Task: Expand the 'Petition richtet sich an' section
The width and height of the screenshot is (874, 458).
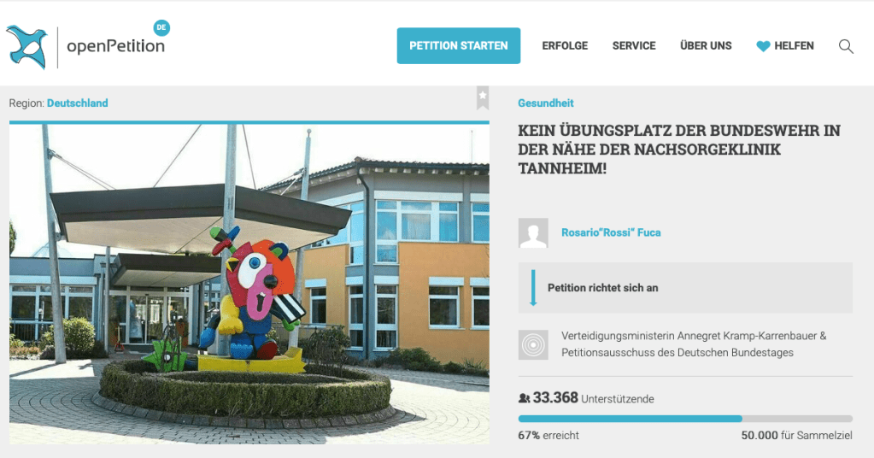Action: point(685,287)
